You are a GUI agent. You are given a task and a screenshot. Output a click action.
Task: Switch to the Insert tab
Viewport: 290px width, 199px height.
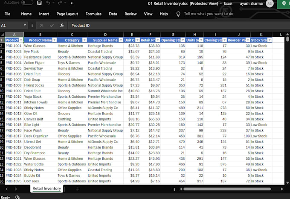tap(44, 14)
